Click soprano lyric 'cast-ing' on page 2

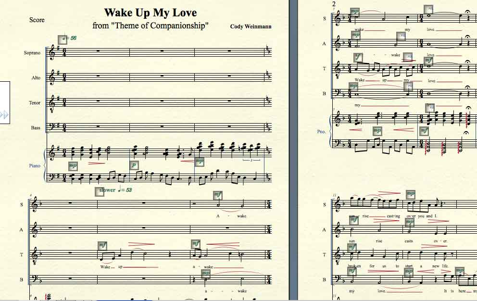(393, 216)
